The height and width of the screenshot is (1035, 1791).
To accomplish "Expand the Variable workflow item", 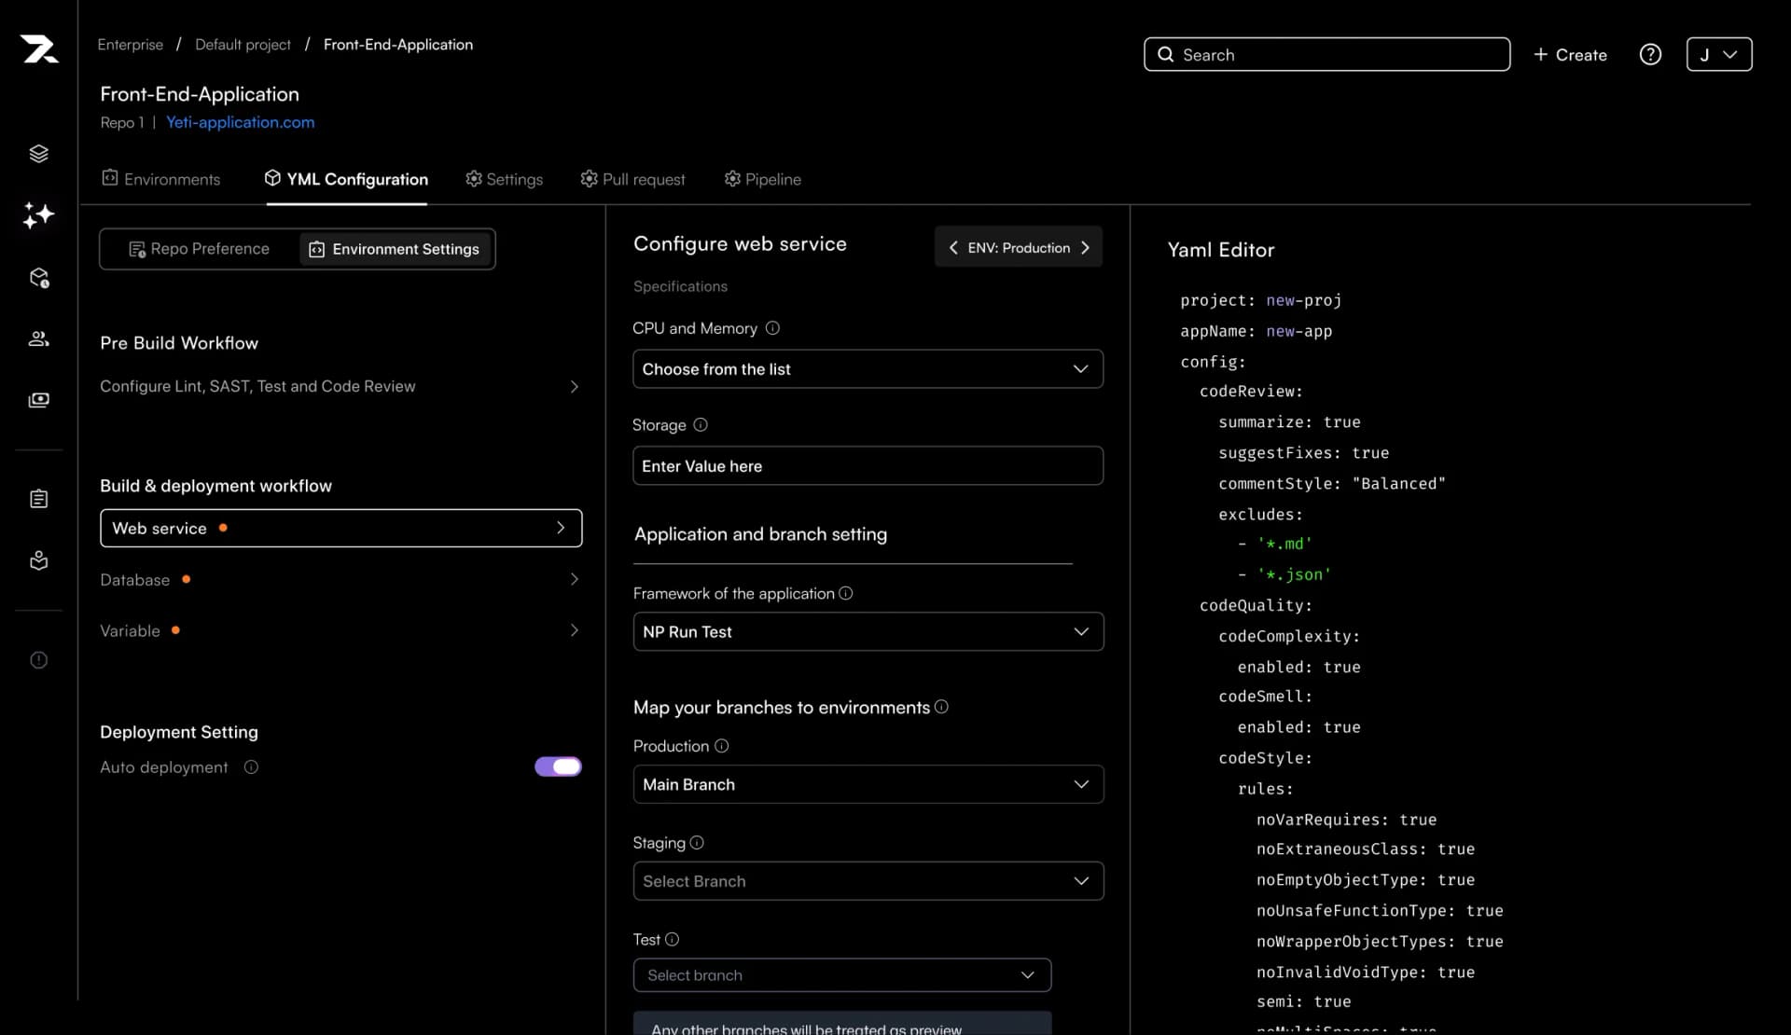I will point(340,630).
